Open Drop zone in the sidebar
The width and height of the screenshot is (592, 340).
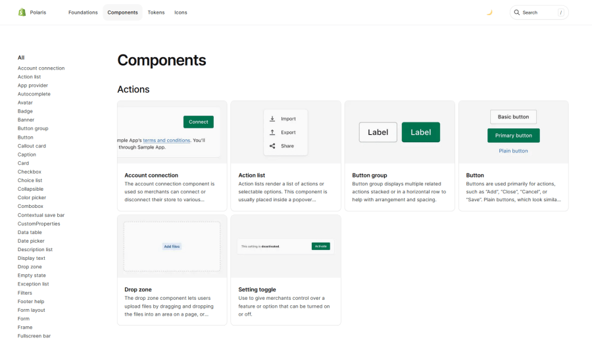pyautogui.click(x=30, y=267)
